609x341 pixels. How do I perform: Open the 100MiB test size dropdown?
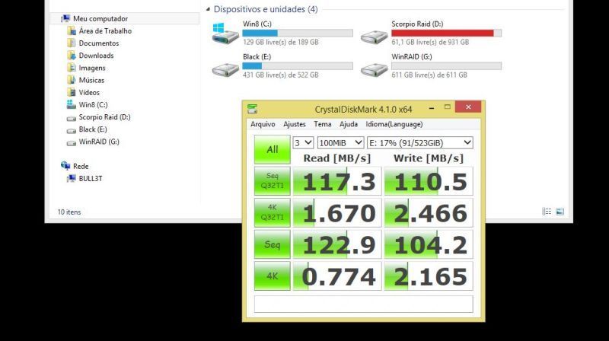(x=340, y=142)
